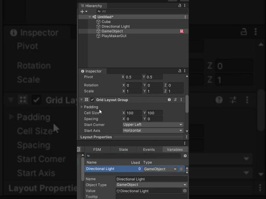Open the variable Type dropdown in list row
The height and width of the screenshot is (199, 266).
coord(160,169)
